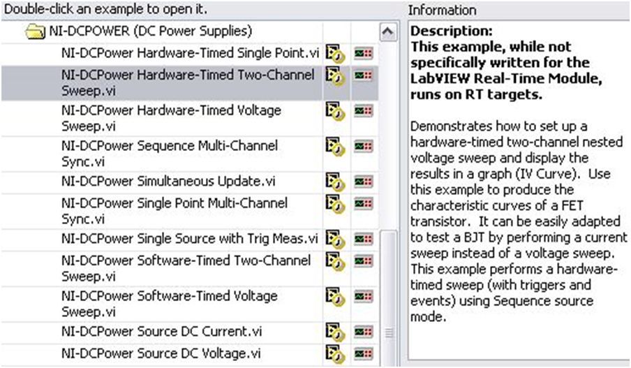Click VI icon beside Software-Timed Two-Channel Sweep.vi

[x=336, y=263]
